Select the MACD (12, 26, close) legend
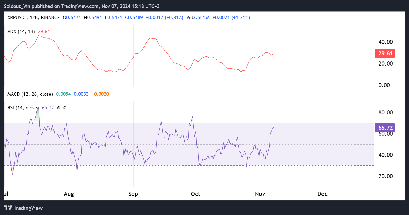Image resolution: width=409 pixels, height=215 pixels. (x=30, y=94)
